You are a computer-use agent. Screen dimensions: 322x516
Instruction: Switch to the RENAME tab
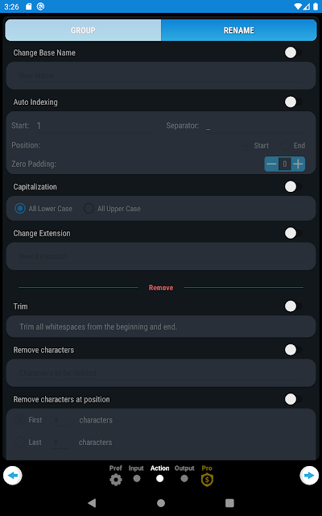[x=239, y=31]
